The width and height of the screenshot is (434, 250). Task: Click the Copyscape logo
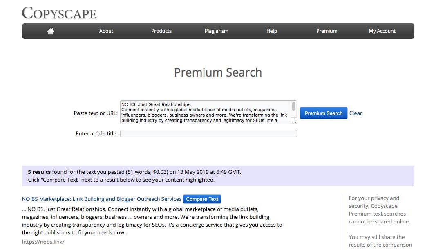tap(59, 13)
